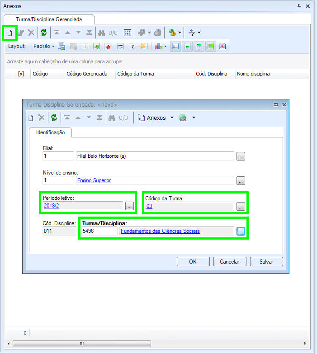Click the filter funnel icon

point(192,33)
